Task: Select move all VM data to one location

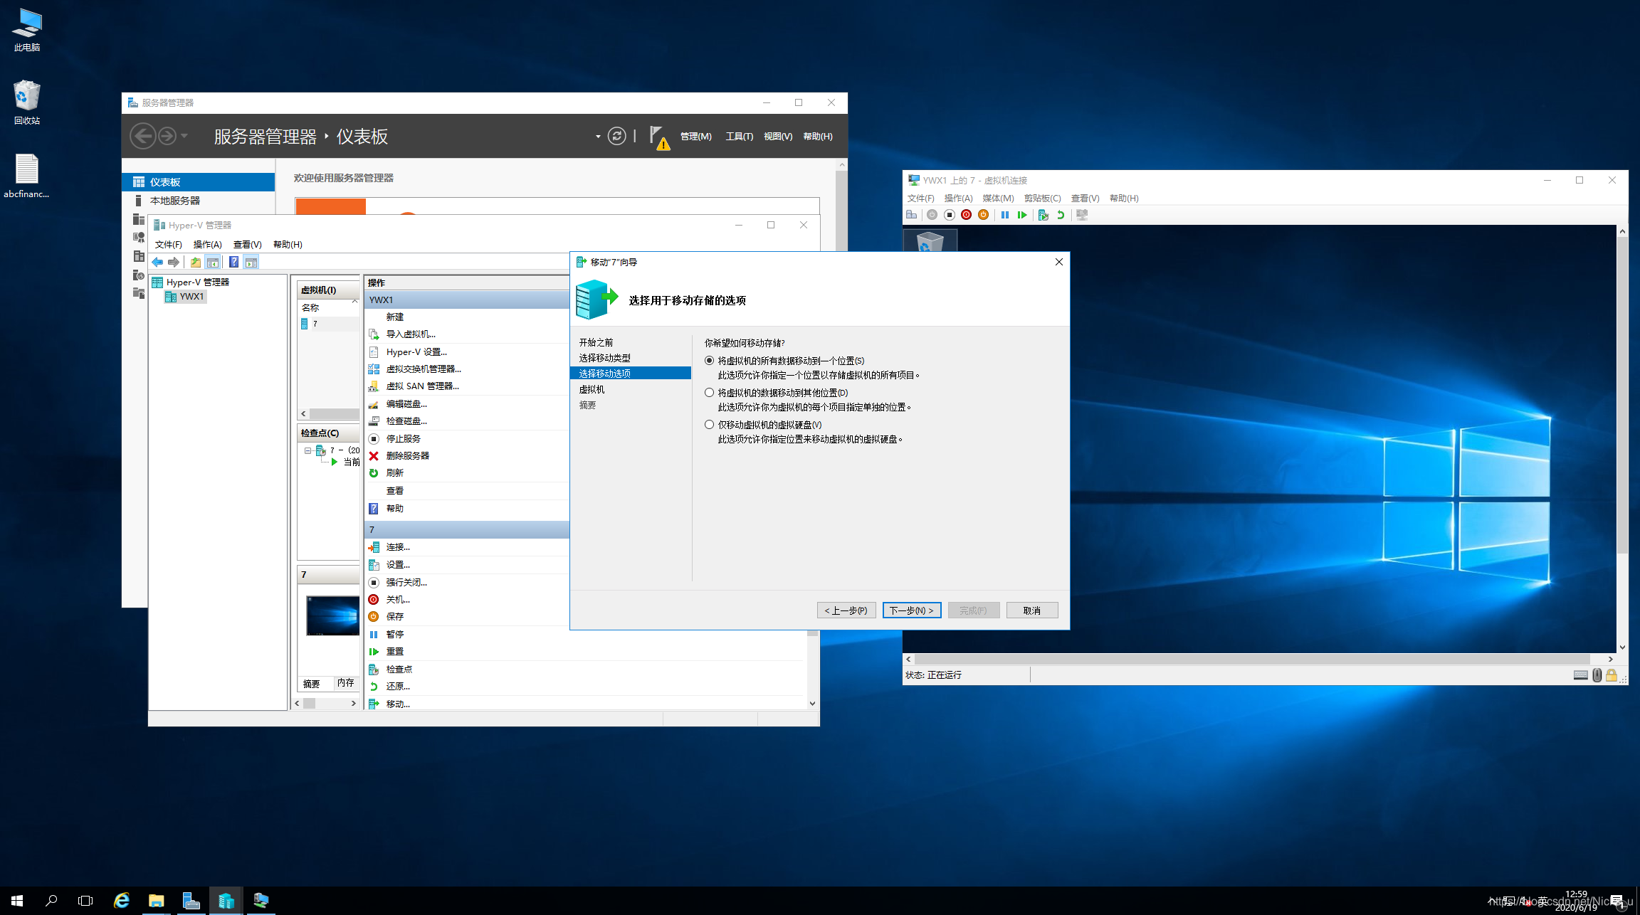Action: 709,361
